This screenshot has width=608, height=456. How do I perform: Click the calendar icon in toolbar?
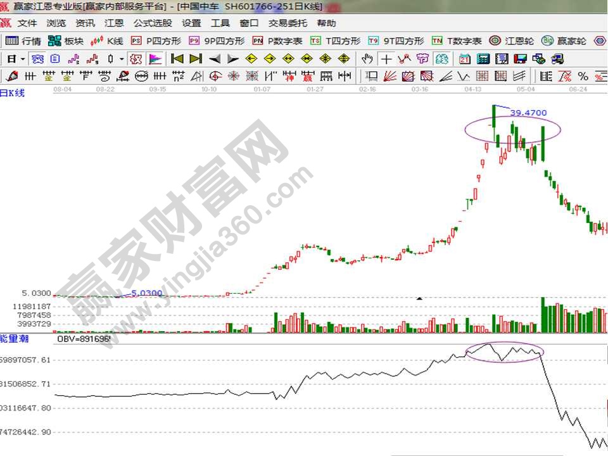(464, 59)
